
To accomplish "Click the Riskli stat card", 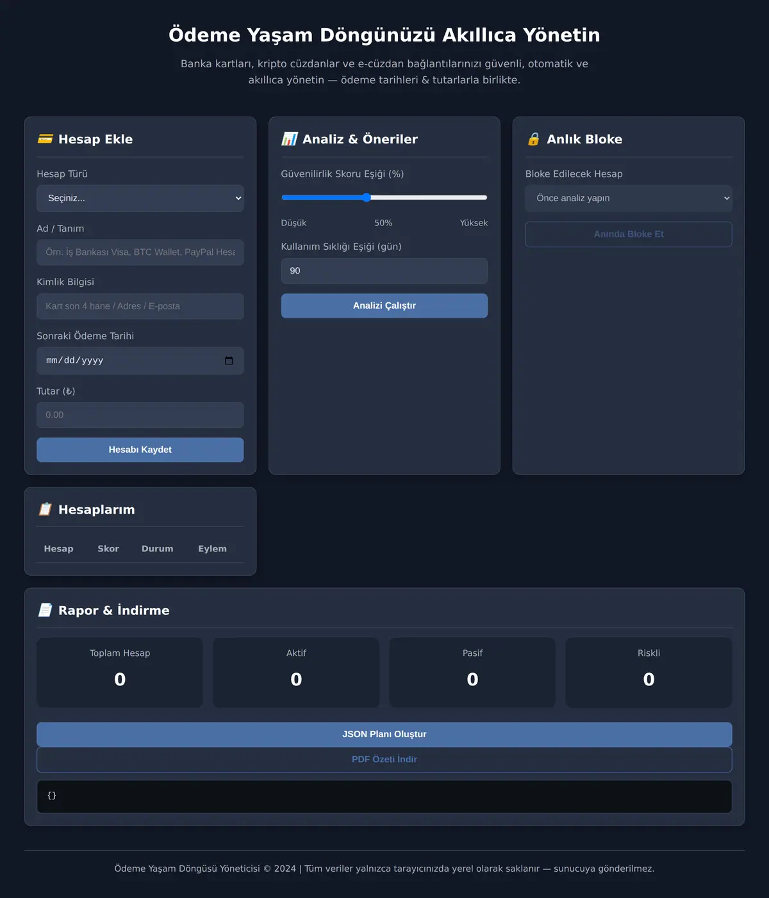I will 649,673.
